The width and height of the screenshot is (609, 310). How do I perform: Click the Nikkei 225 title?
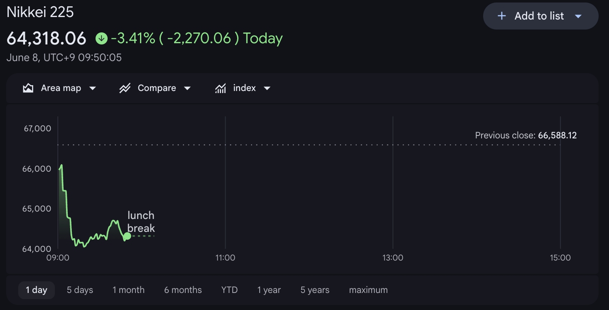click(40, 12)
